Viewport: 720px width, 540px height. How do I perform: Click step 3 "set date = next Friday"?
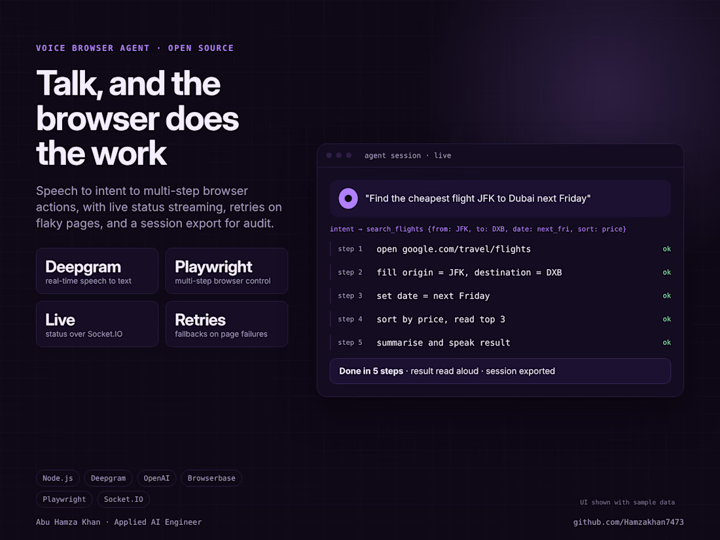click(501, 296)
